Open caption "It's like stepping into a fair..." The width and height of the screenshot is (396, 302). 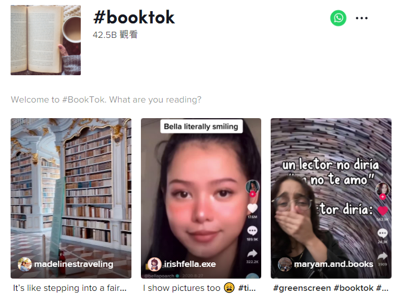tap(70, 288)
